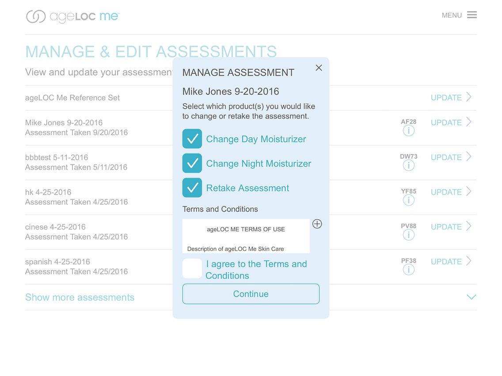Click the Show more assessments link

pos(80,297)
